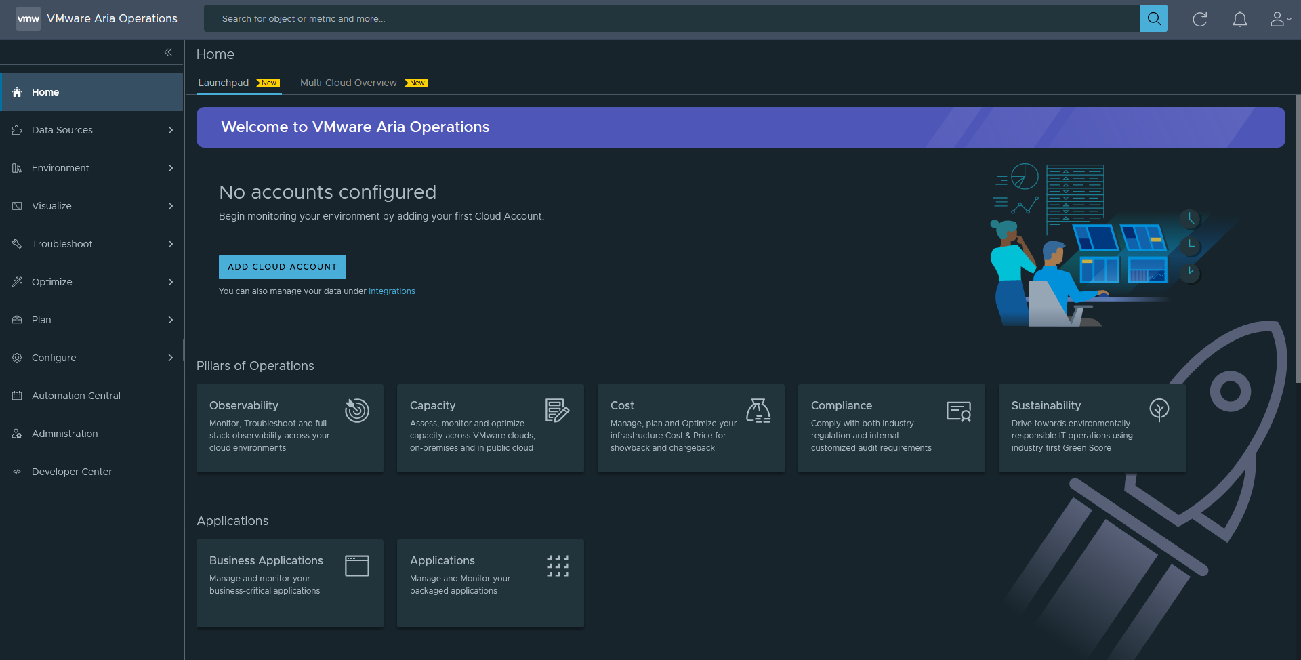Click the Administration users icon
The width and height of the screenshot is (1301, 660).
click(x=17, y=434)
